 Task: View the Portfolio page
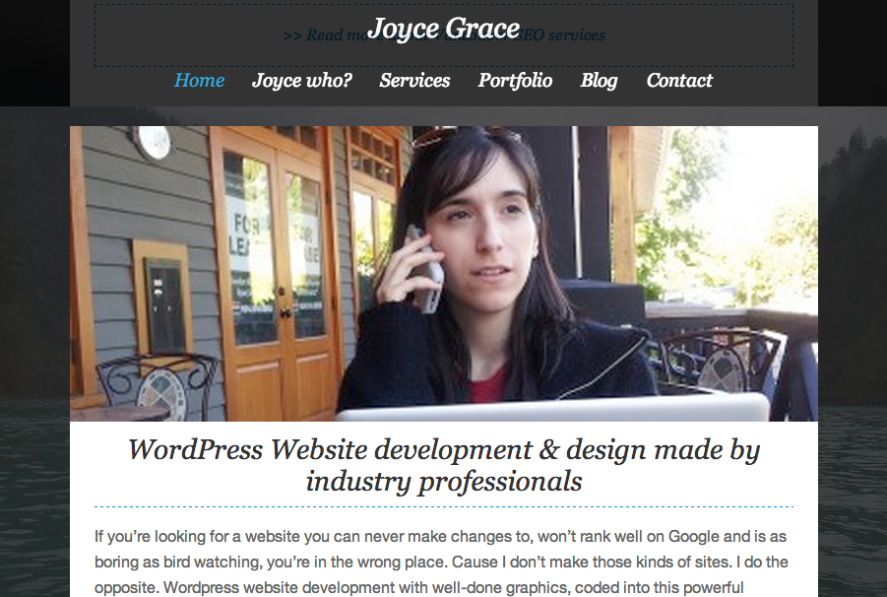[x=515, y=81]
